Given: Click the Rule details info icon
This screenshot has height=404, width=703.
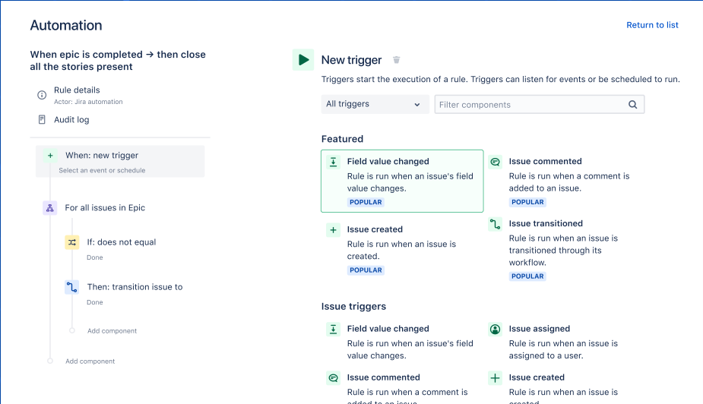Looking at the screenshot, I should 42,95.
